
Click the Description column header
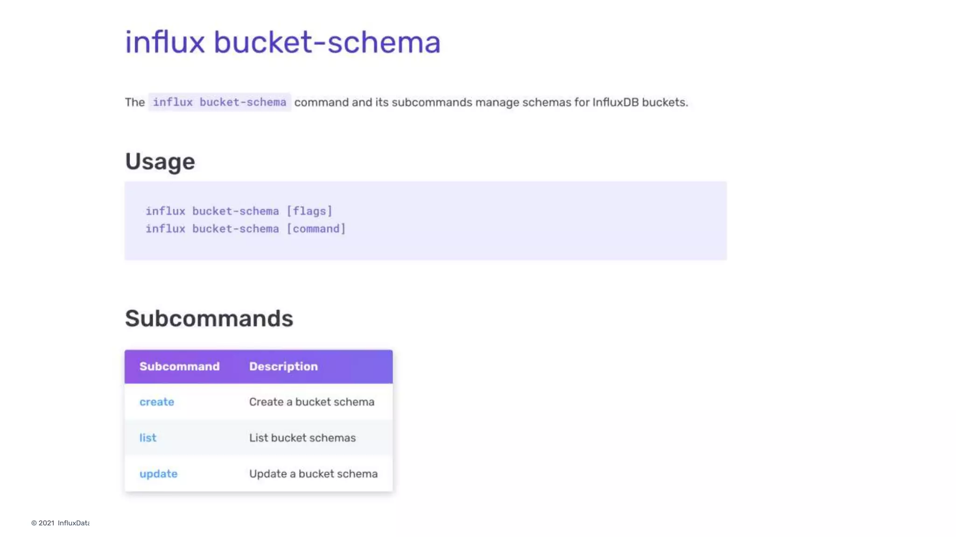tap(283, 366)
